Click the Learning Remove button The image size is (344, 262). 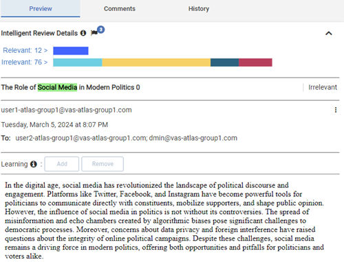103,164
